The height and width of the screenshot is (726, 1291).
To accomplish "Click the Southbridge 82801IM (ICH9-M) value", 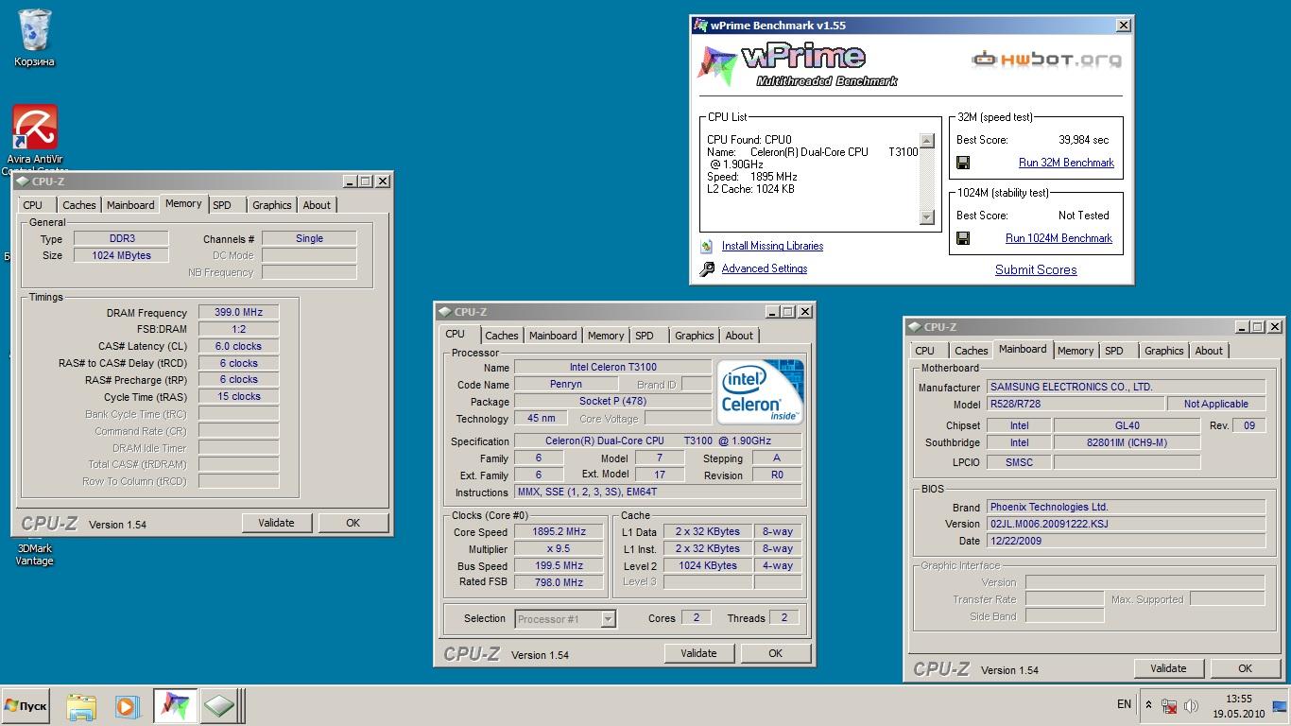I will click(1127, 443).
